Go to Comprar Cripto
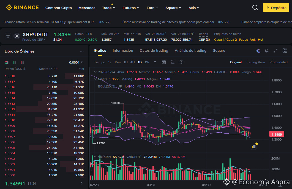 (x=58, y=8)
